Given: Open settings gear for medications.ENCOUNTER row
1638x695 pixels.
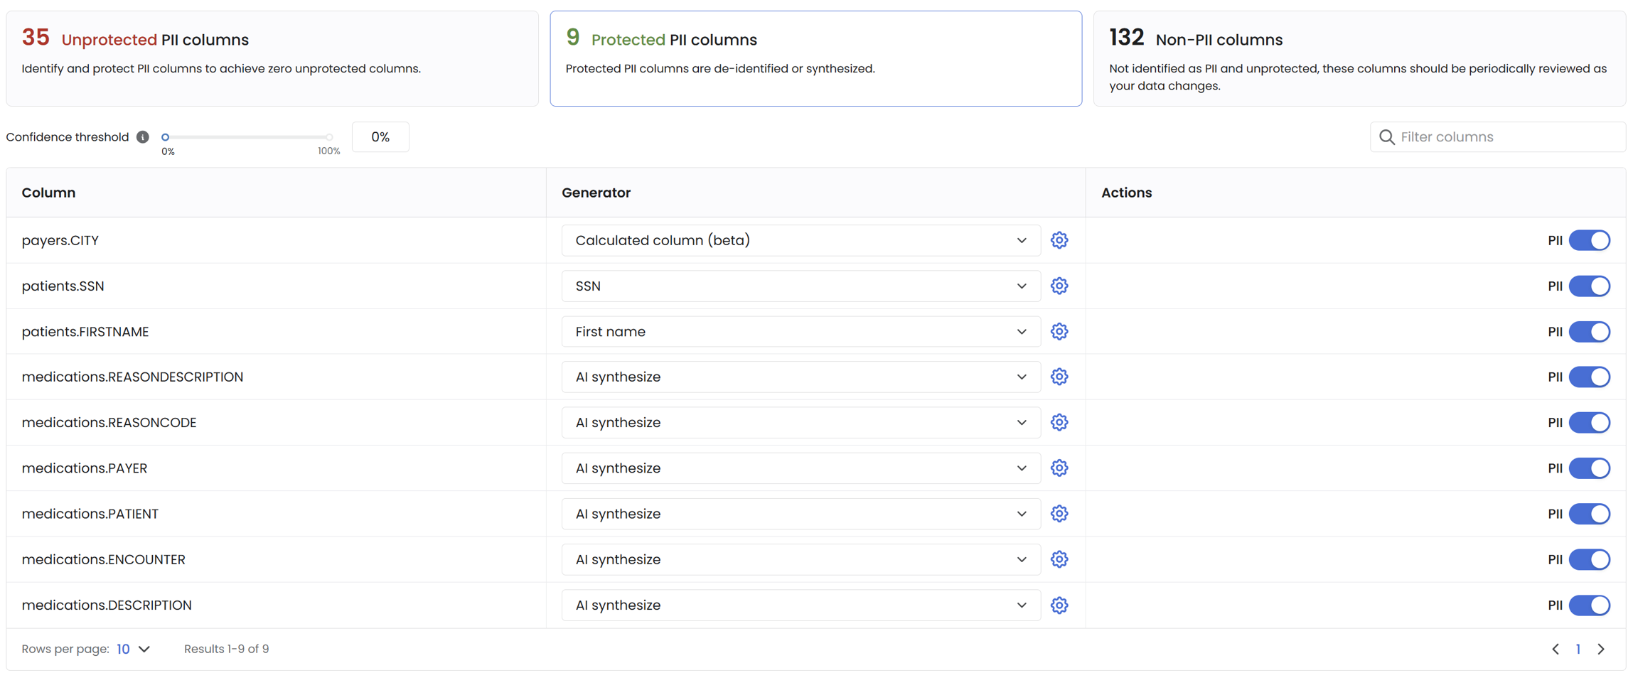Looking at the screenshot, I should [1059, 559].
